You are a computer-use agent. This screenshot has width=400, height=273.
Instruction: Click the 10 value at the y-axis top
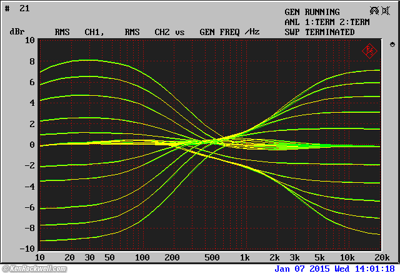tap(29, 41)
